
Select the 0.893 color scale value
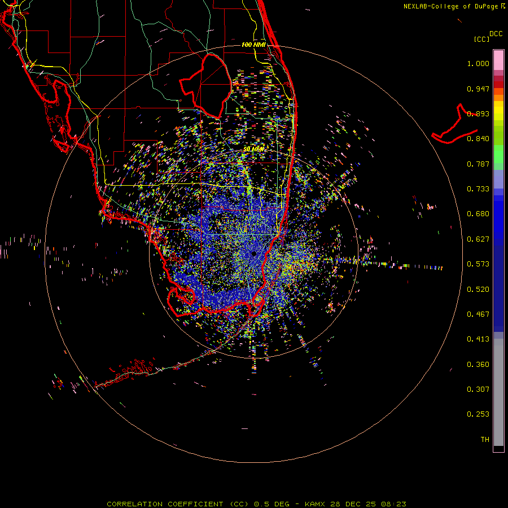(478, 113)
